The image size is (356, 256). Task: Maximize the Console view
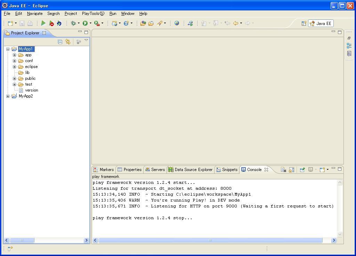pos(340,169)
